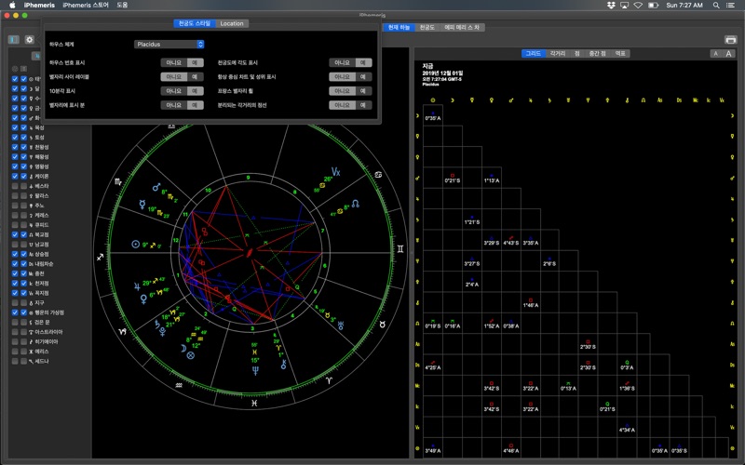
Task: Open Spotlight search in the menu bar
Action: [717, 5]
